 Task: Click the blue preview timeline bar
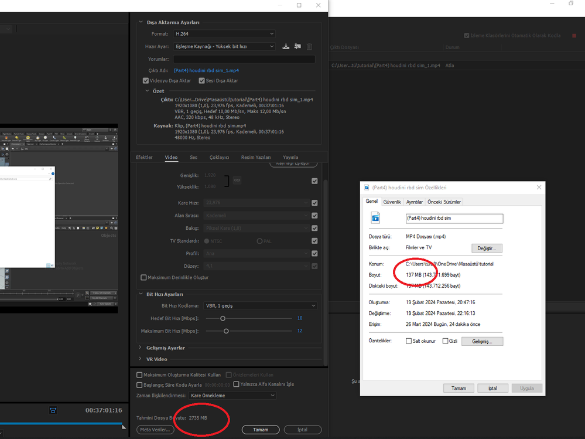pos(61,423)
